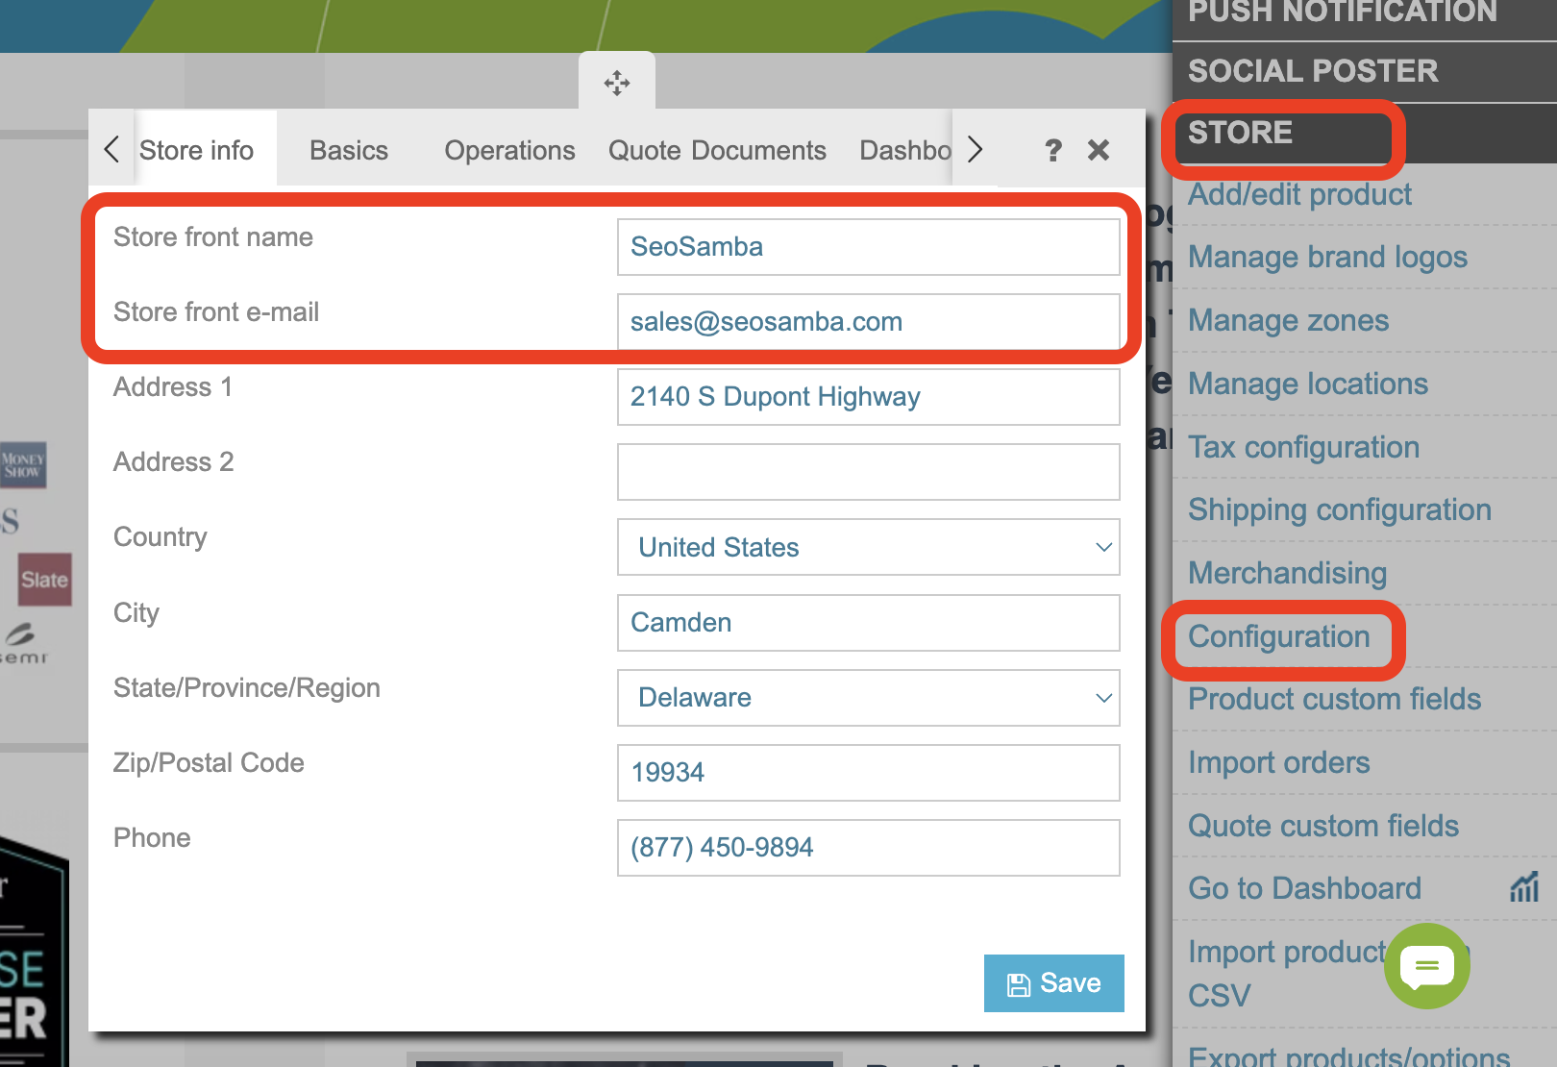
Task: Edit the Phone number field
Action: click(x=869, y=848)
